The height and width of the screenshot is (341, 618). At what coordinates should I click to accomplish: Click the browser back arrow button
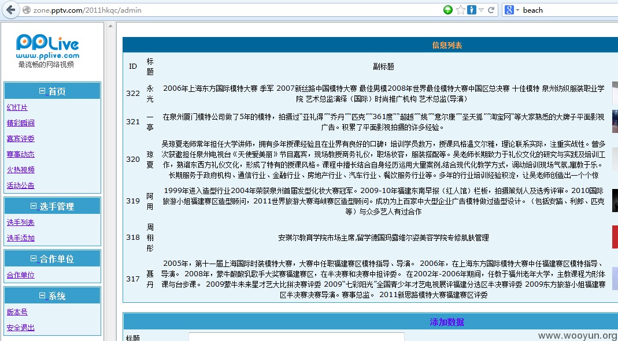[x=10, y=10]
